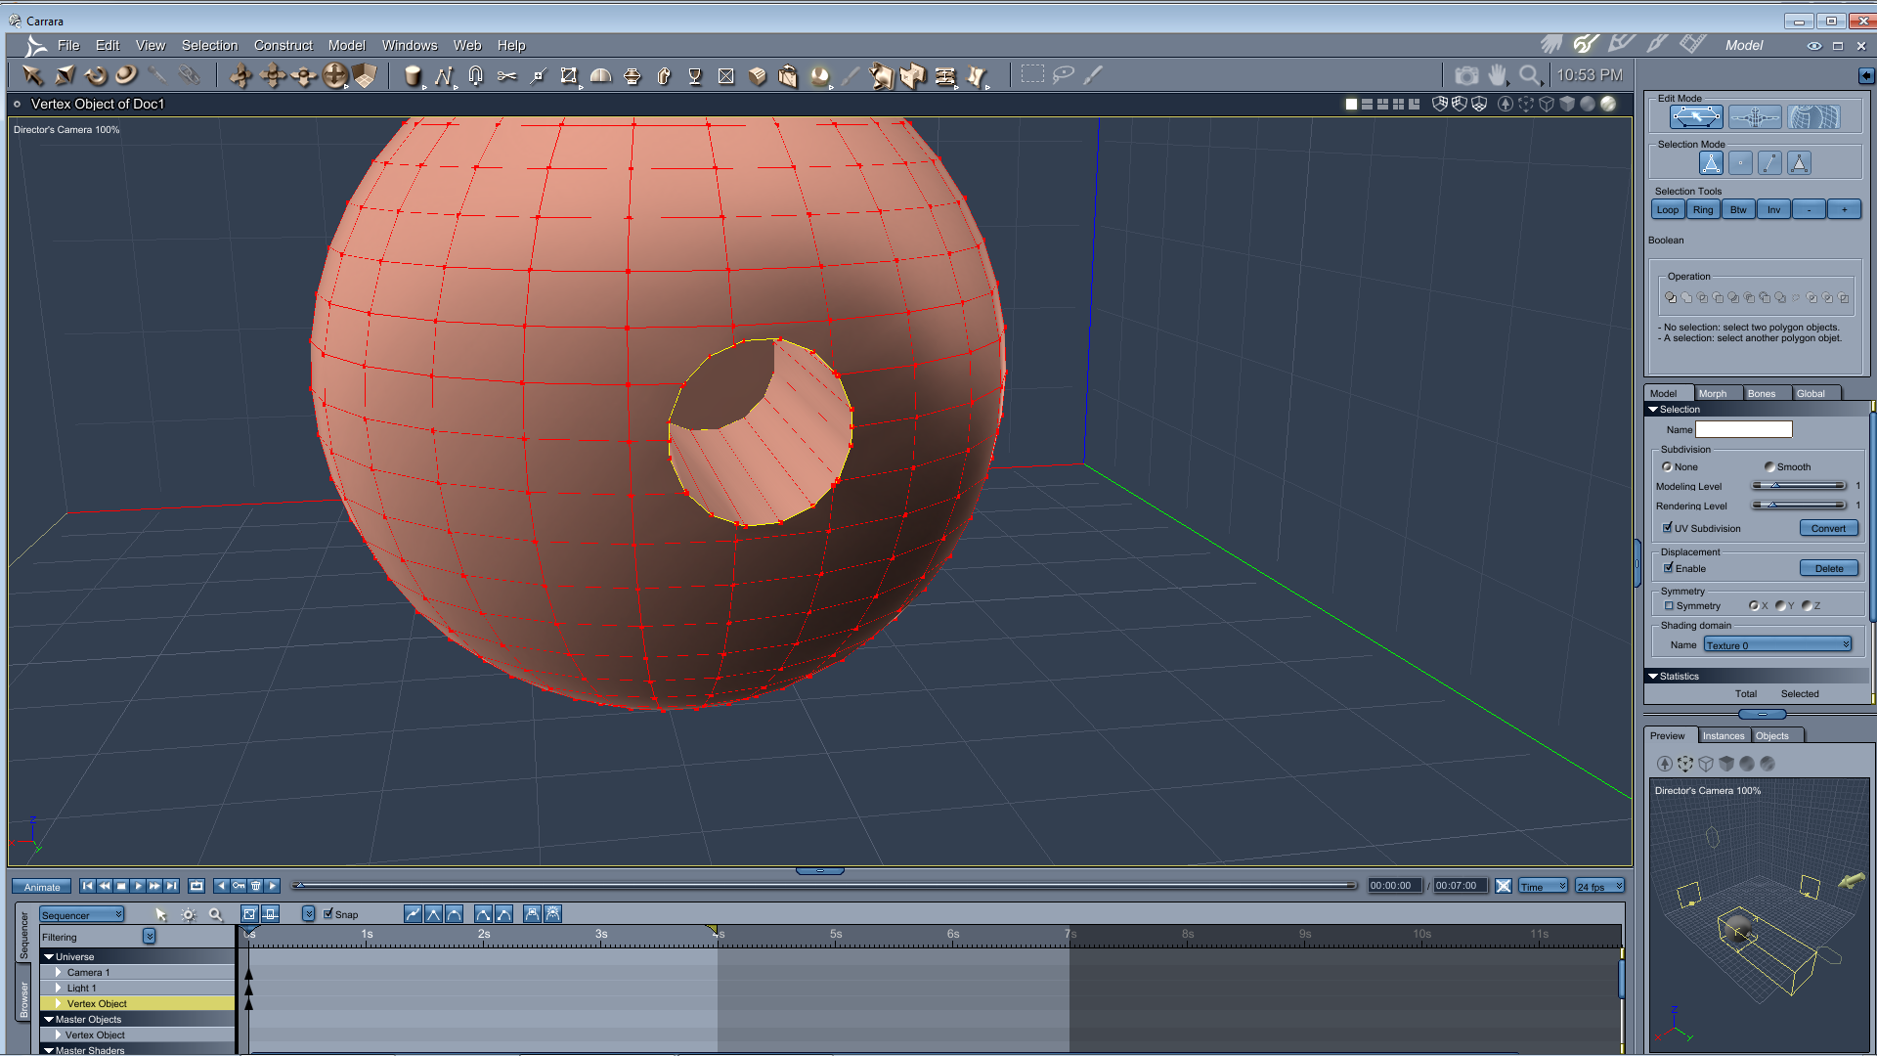Image resolution: width=1877 pixels, height=1056 pixels.
Task: Switch to the Morph tab
Action: [x=1713, y=393]
